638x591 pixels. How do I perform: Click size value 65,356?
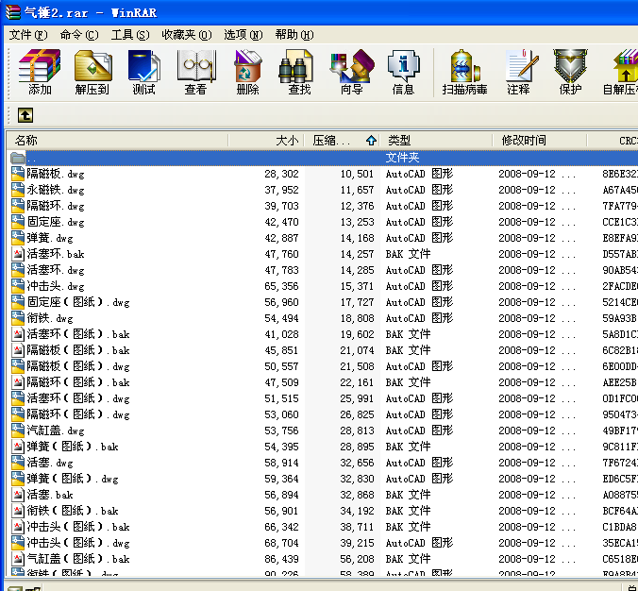281,286
